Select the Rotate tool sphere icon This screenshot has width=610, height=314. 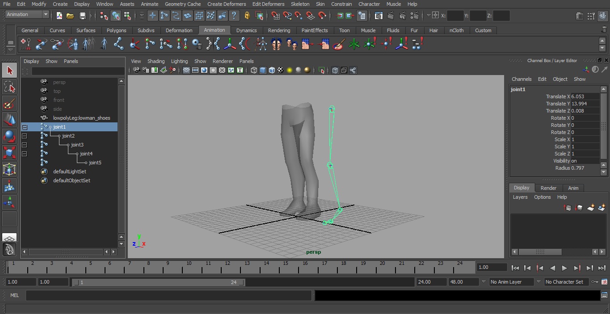9,137
